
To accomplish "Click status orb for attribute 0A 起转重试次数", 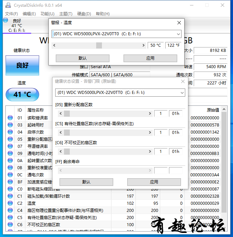I will pyautogui.click(x=10, y=160).
